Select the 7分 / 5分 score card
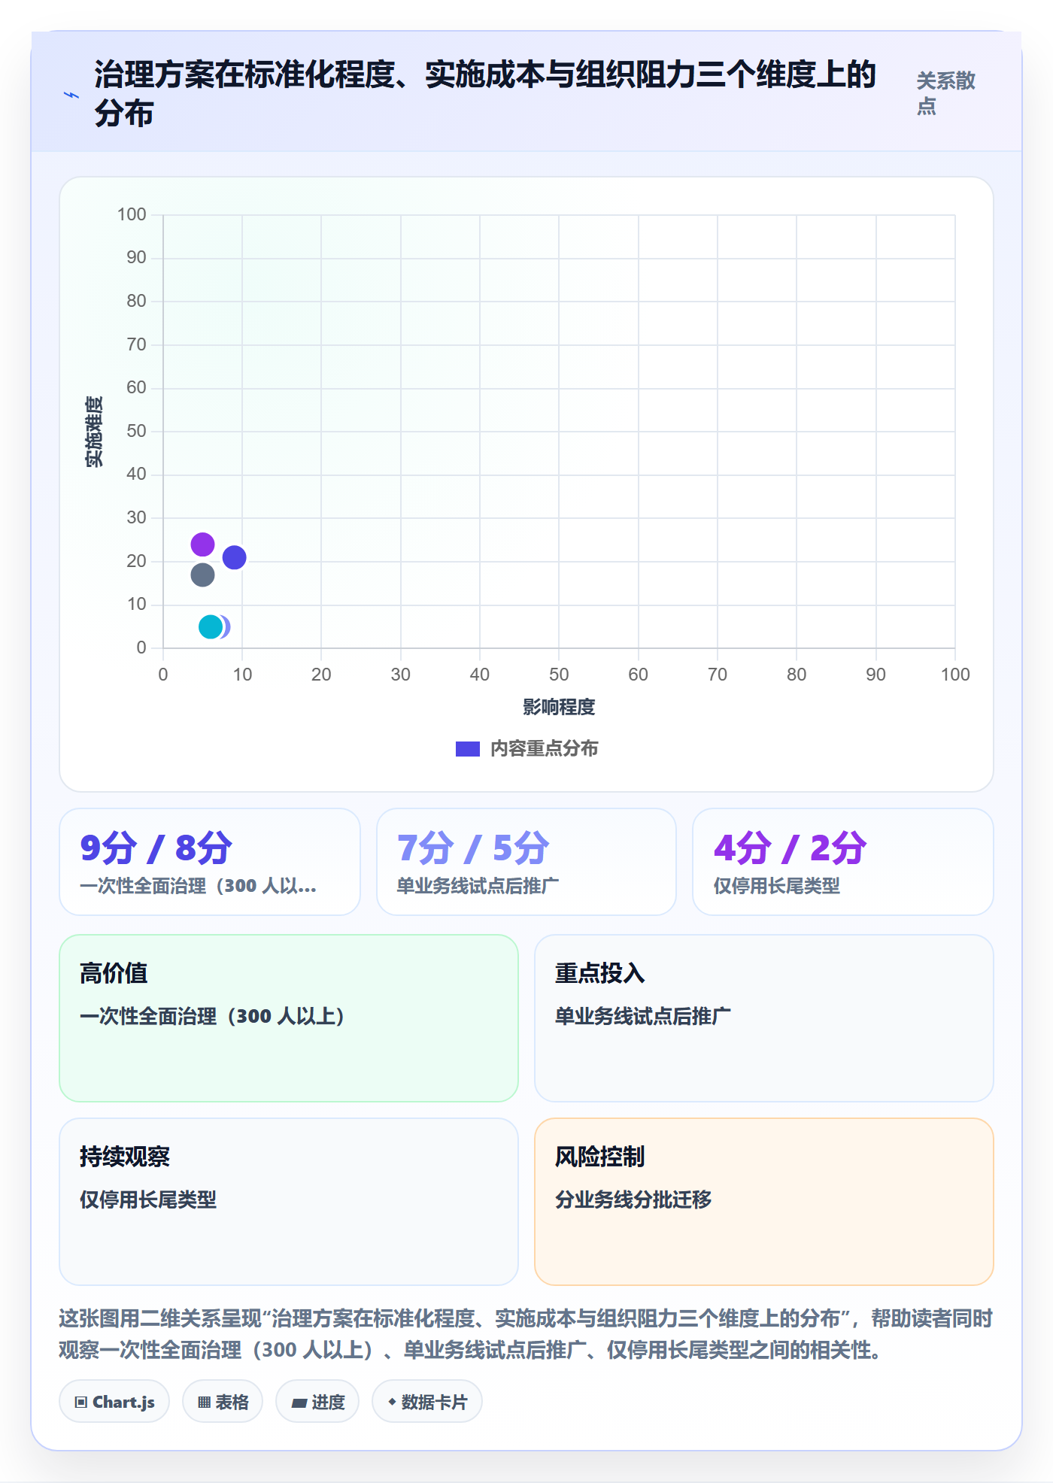 pos(526,862)
